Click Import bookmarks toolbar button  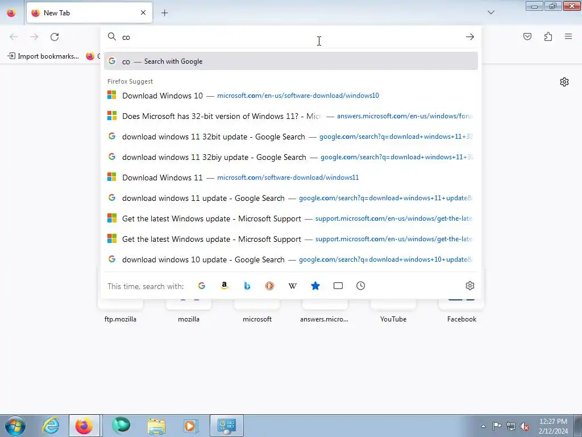(43, 56)
